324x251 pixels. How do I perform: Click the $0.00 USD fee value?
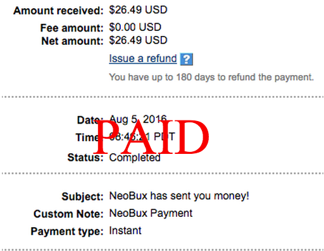tap(135, 27)
